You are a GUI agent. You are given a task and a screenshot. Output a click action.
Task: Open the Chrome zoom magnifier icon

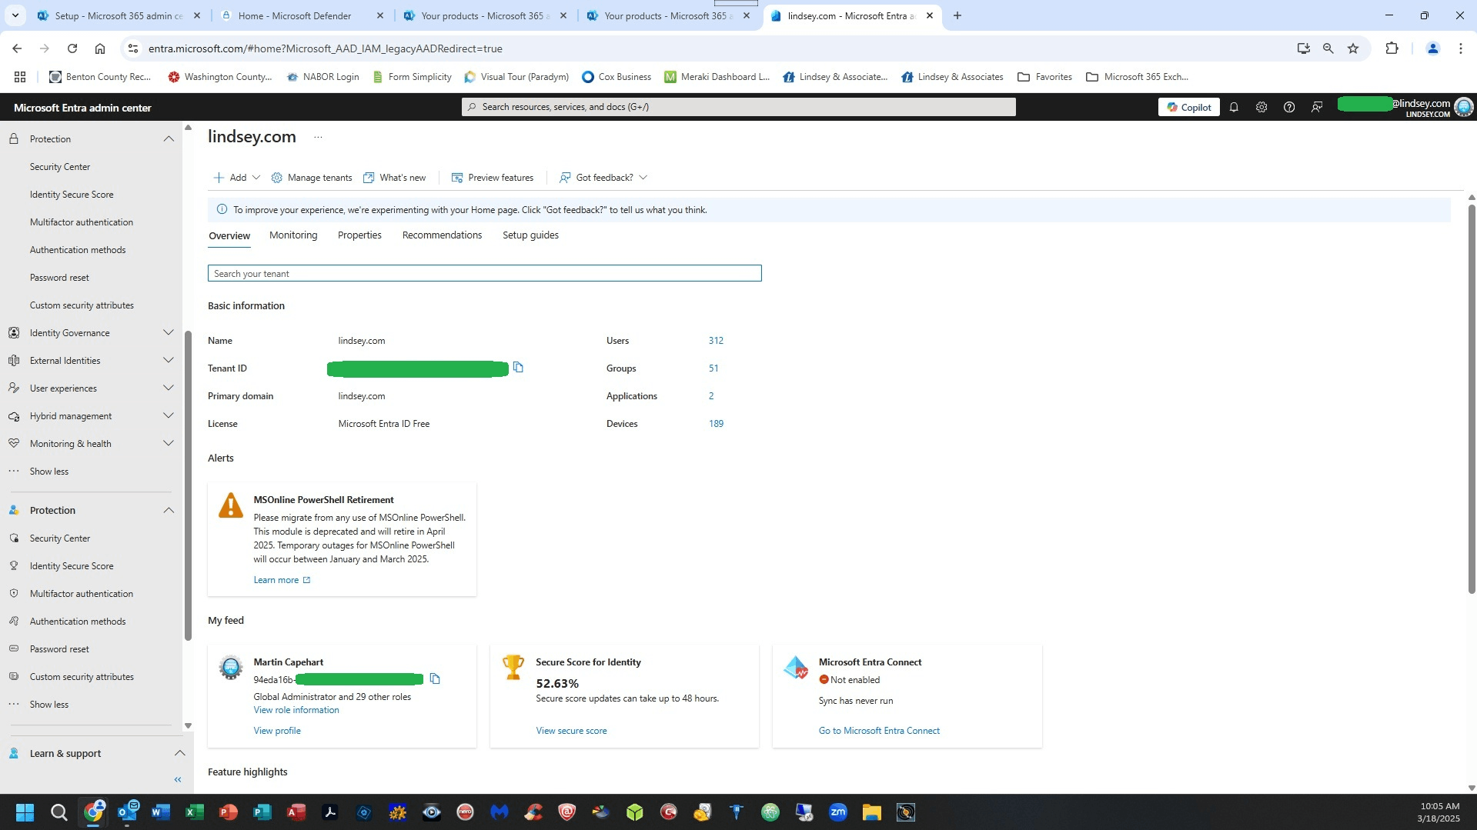point(1328,48)
